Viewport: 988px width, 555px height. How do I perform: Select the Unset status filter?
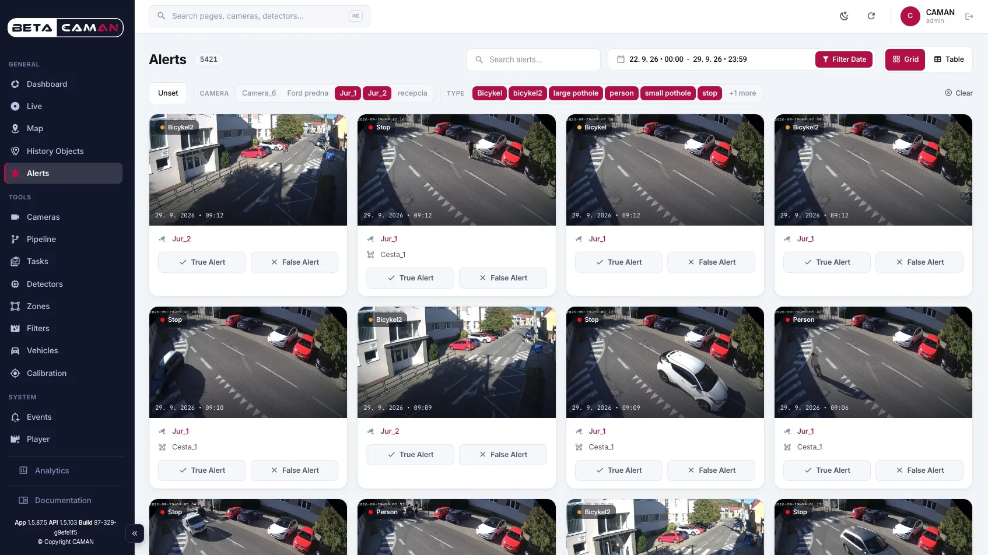(168, 93)
